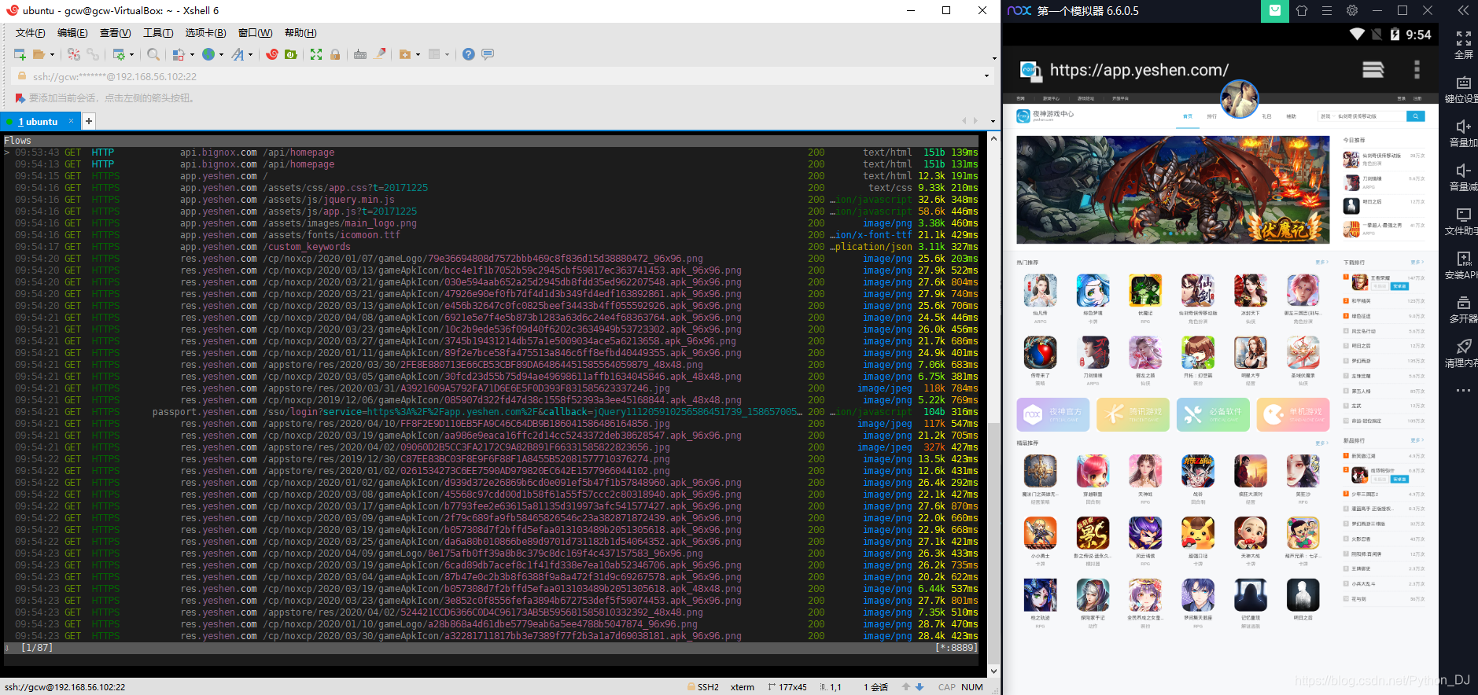1478x695 pixels.
Task: Click the https://app.yeshen.com/ URL field
Action: point(1139,70)
